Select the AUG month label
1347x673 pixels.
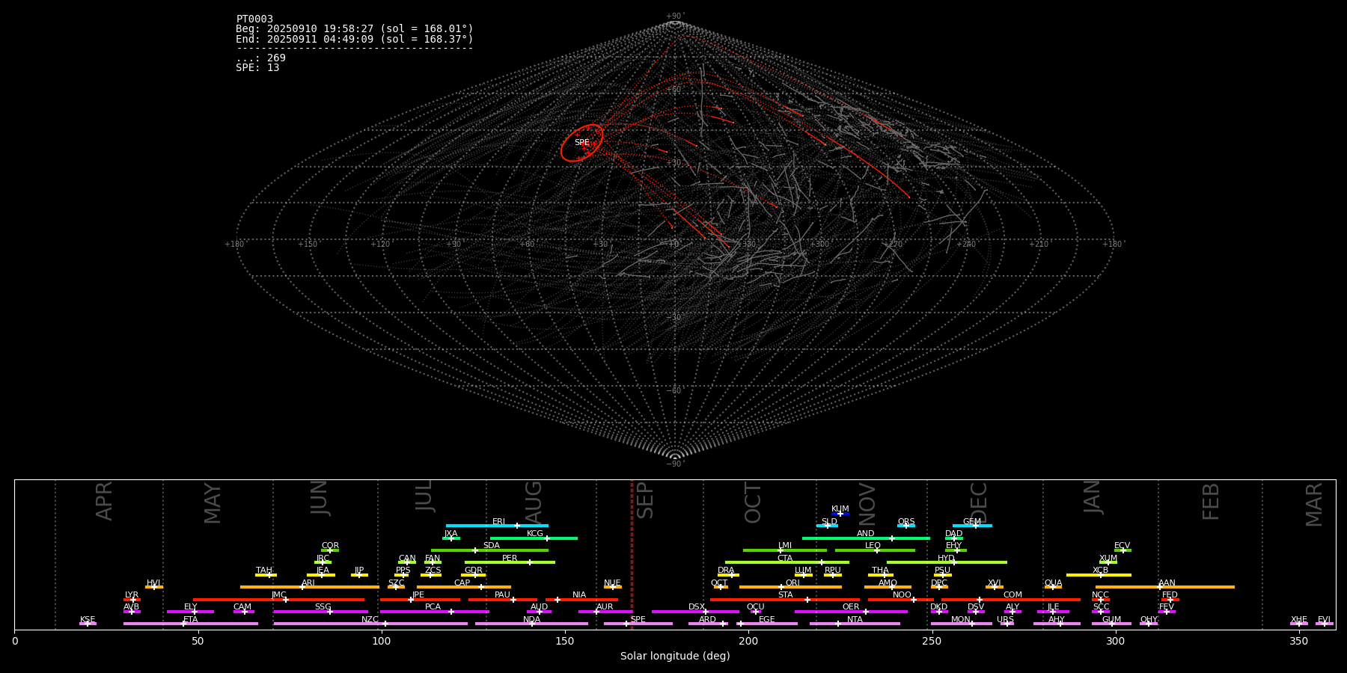(x=534, y=503)
